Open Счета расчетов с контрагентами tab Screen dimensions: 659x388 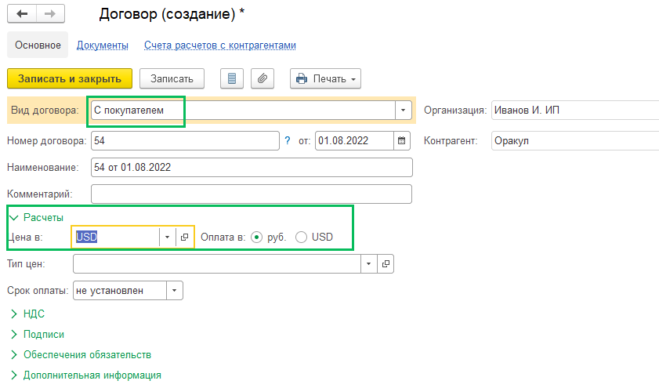click(x=220, y=45)
